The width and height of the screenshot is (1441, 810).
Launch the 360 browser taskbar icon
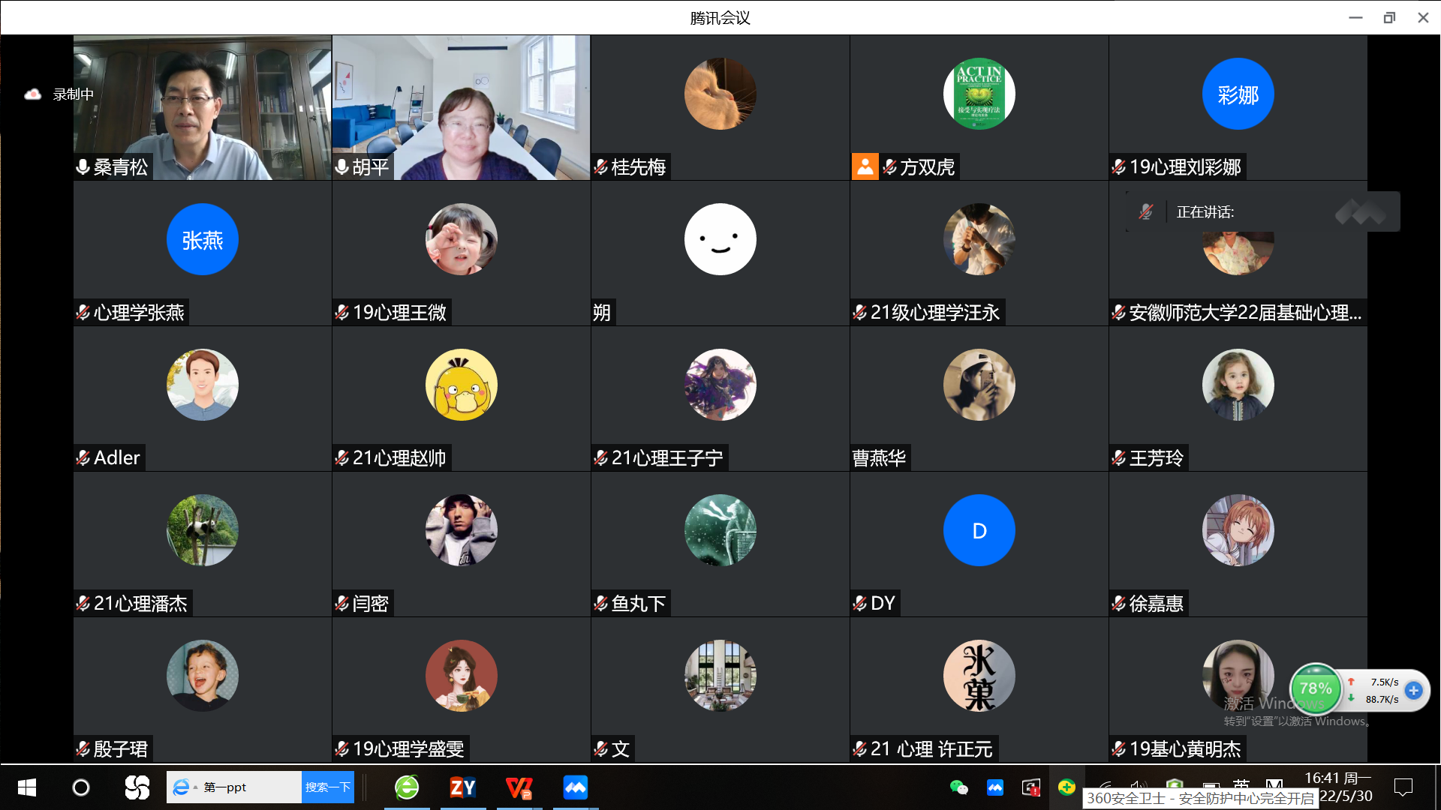click(407, 787)
